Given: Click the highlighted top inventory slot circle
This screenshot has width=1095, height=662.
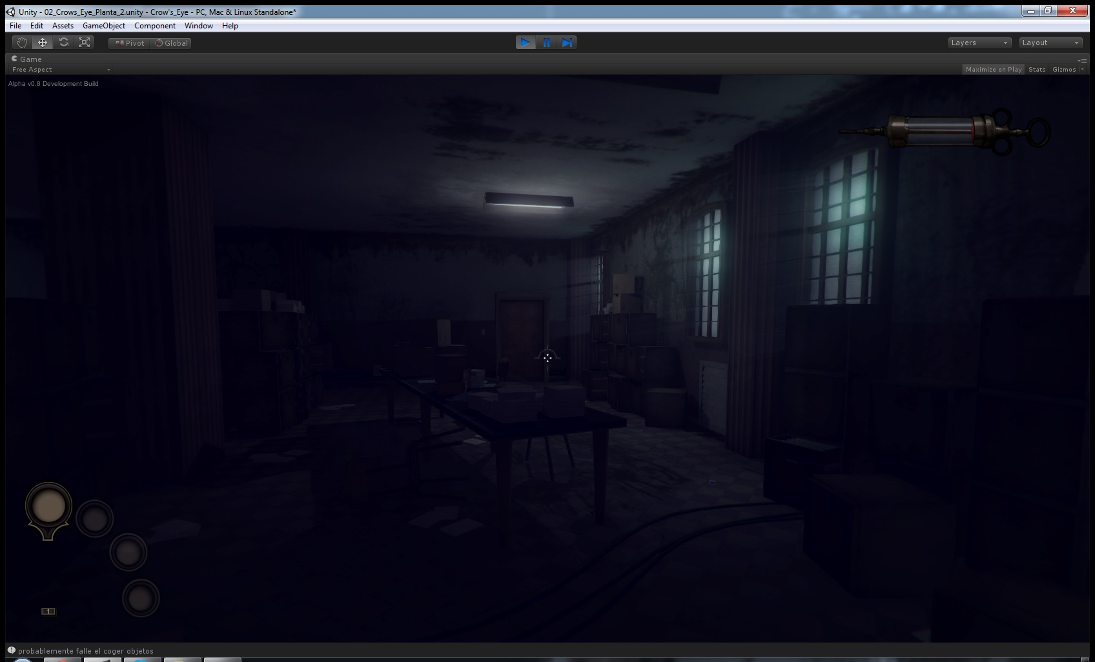Looking at the screenshot, I should point(48,507).
